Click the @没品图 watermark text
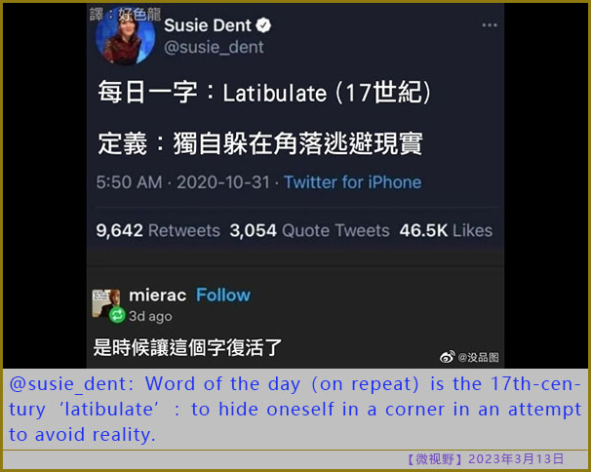 (478, 357)
